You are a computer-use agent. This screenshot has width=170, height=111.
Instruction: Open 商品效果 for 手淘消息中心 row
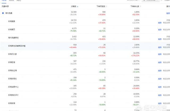coord(167,87)
